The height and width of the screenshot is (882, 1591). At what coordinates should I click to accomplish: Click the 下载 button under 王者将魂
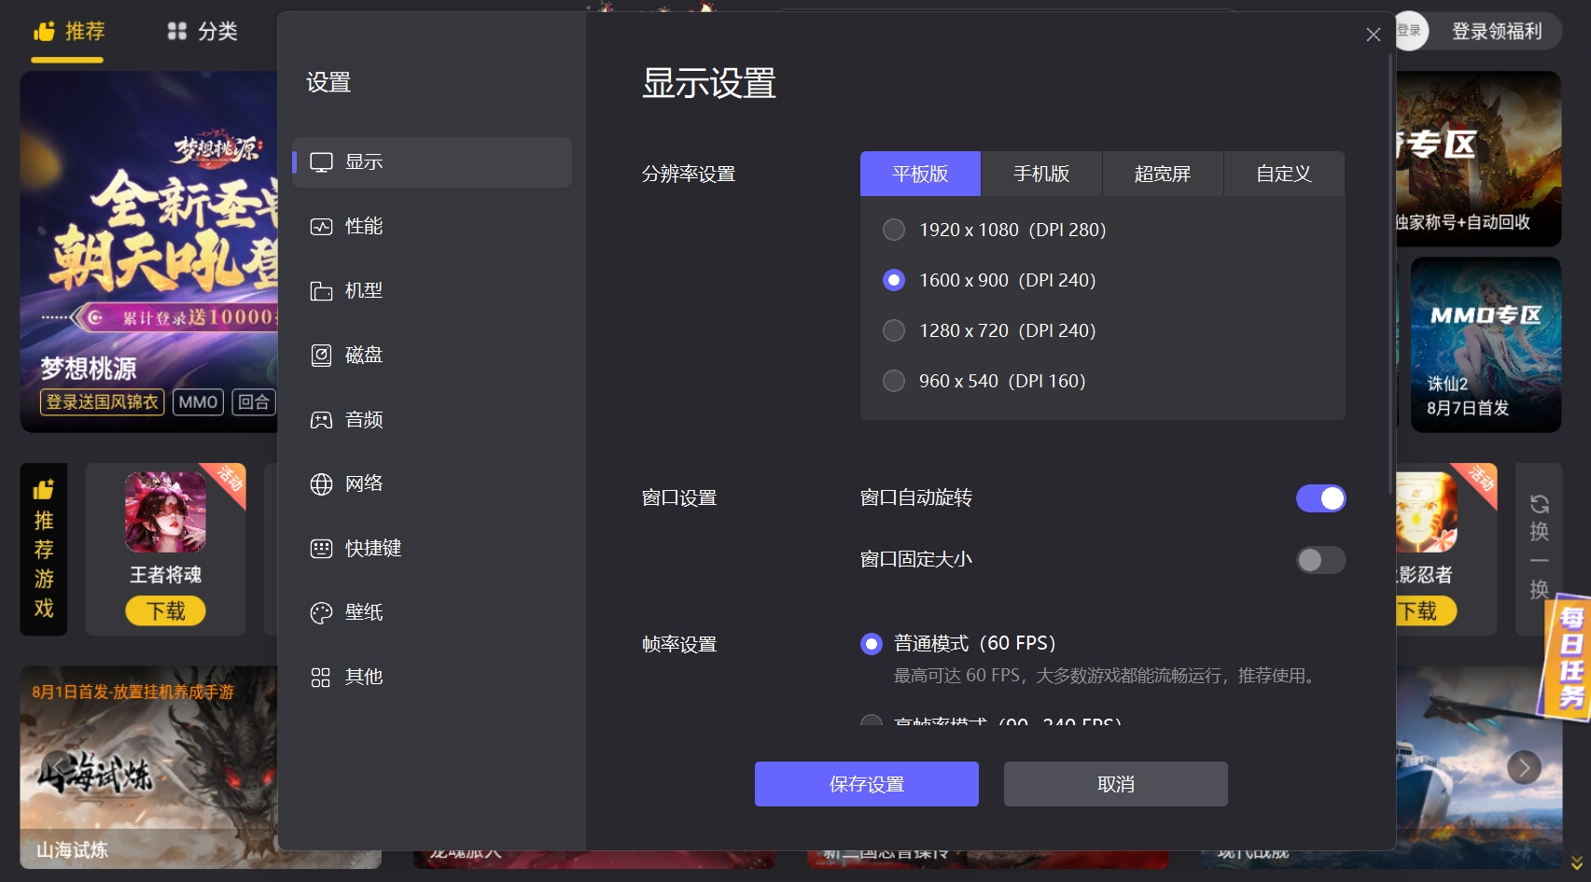[165, 609]
